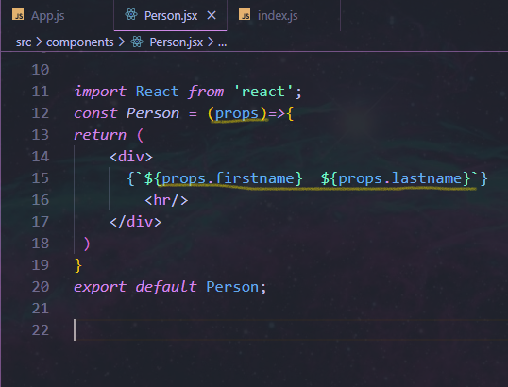The height and width of the screenshot is (387, 508).
Task: Close the Person.jsx tab
Action: (212, 15)
